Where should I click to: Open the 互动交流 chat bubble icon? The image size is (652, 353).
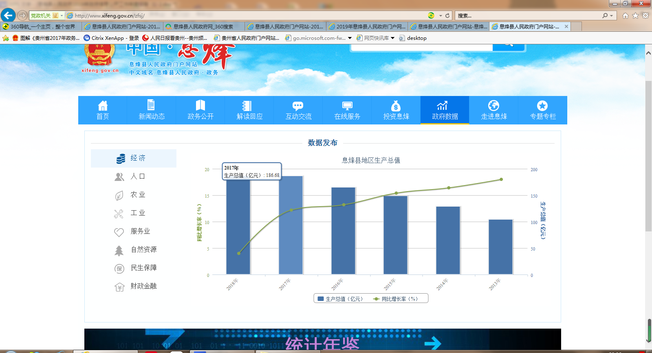tap(298, 110)
